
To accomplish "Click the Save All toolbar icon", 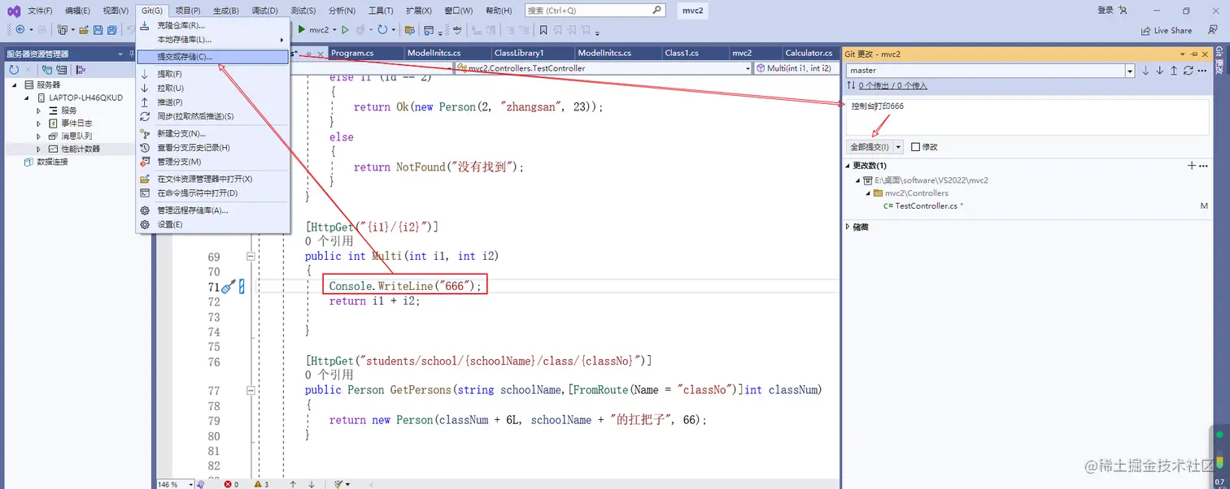I will (x=111, y=30).
